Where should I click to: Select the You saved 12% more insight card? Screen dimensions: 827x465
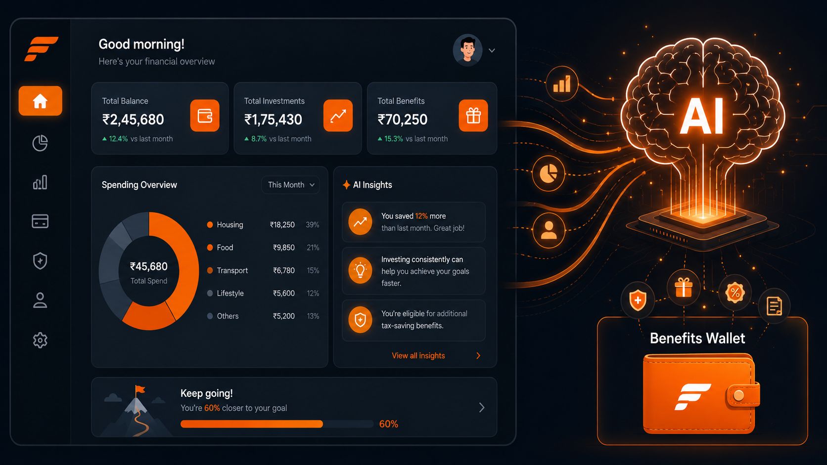click(x=413, y=222)
